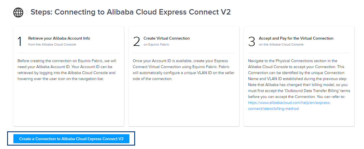The width and height of the screenshot is (364, 149).
Task: Click the unique VLAN ID description in step 2
Action: click(184, 70)
